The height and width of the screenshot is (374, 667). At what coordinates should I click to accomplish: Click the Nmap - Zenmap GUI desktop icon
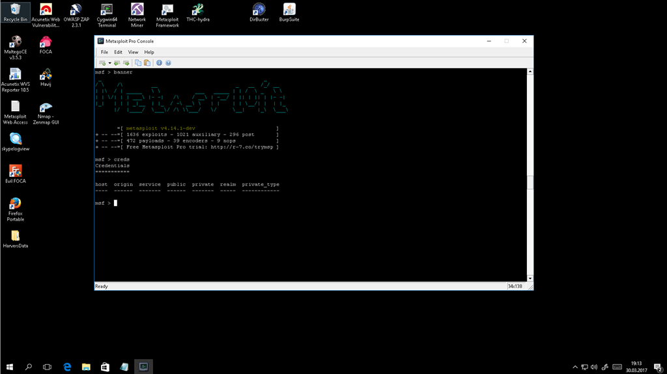46,113
